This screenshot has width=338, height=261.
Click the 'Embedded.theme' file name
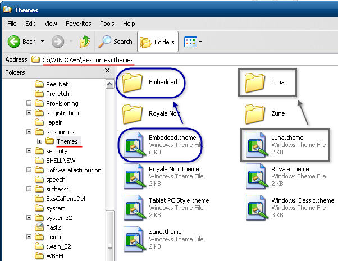(172, 138)
